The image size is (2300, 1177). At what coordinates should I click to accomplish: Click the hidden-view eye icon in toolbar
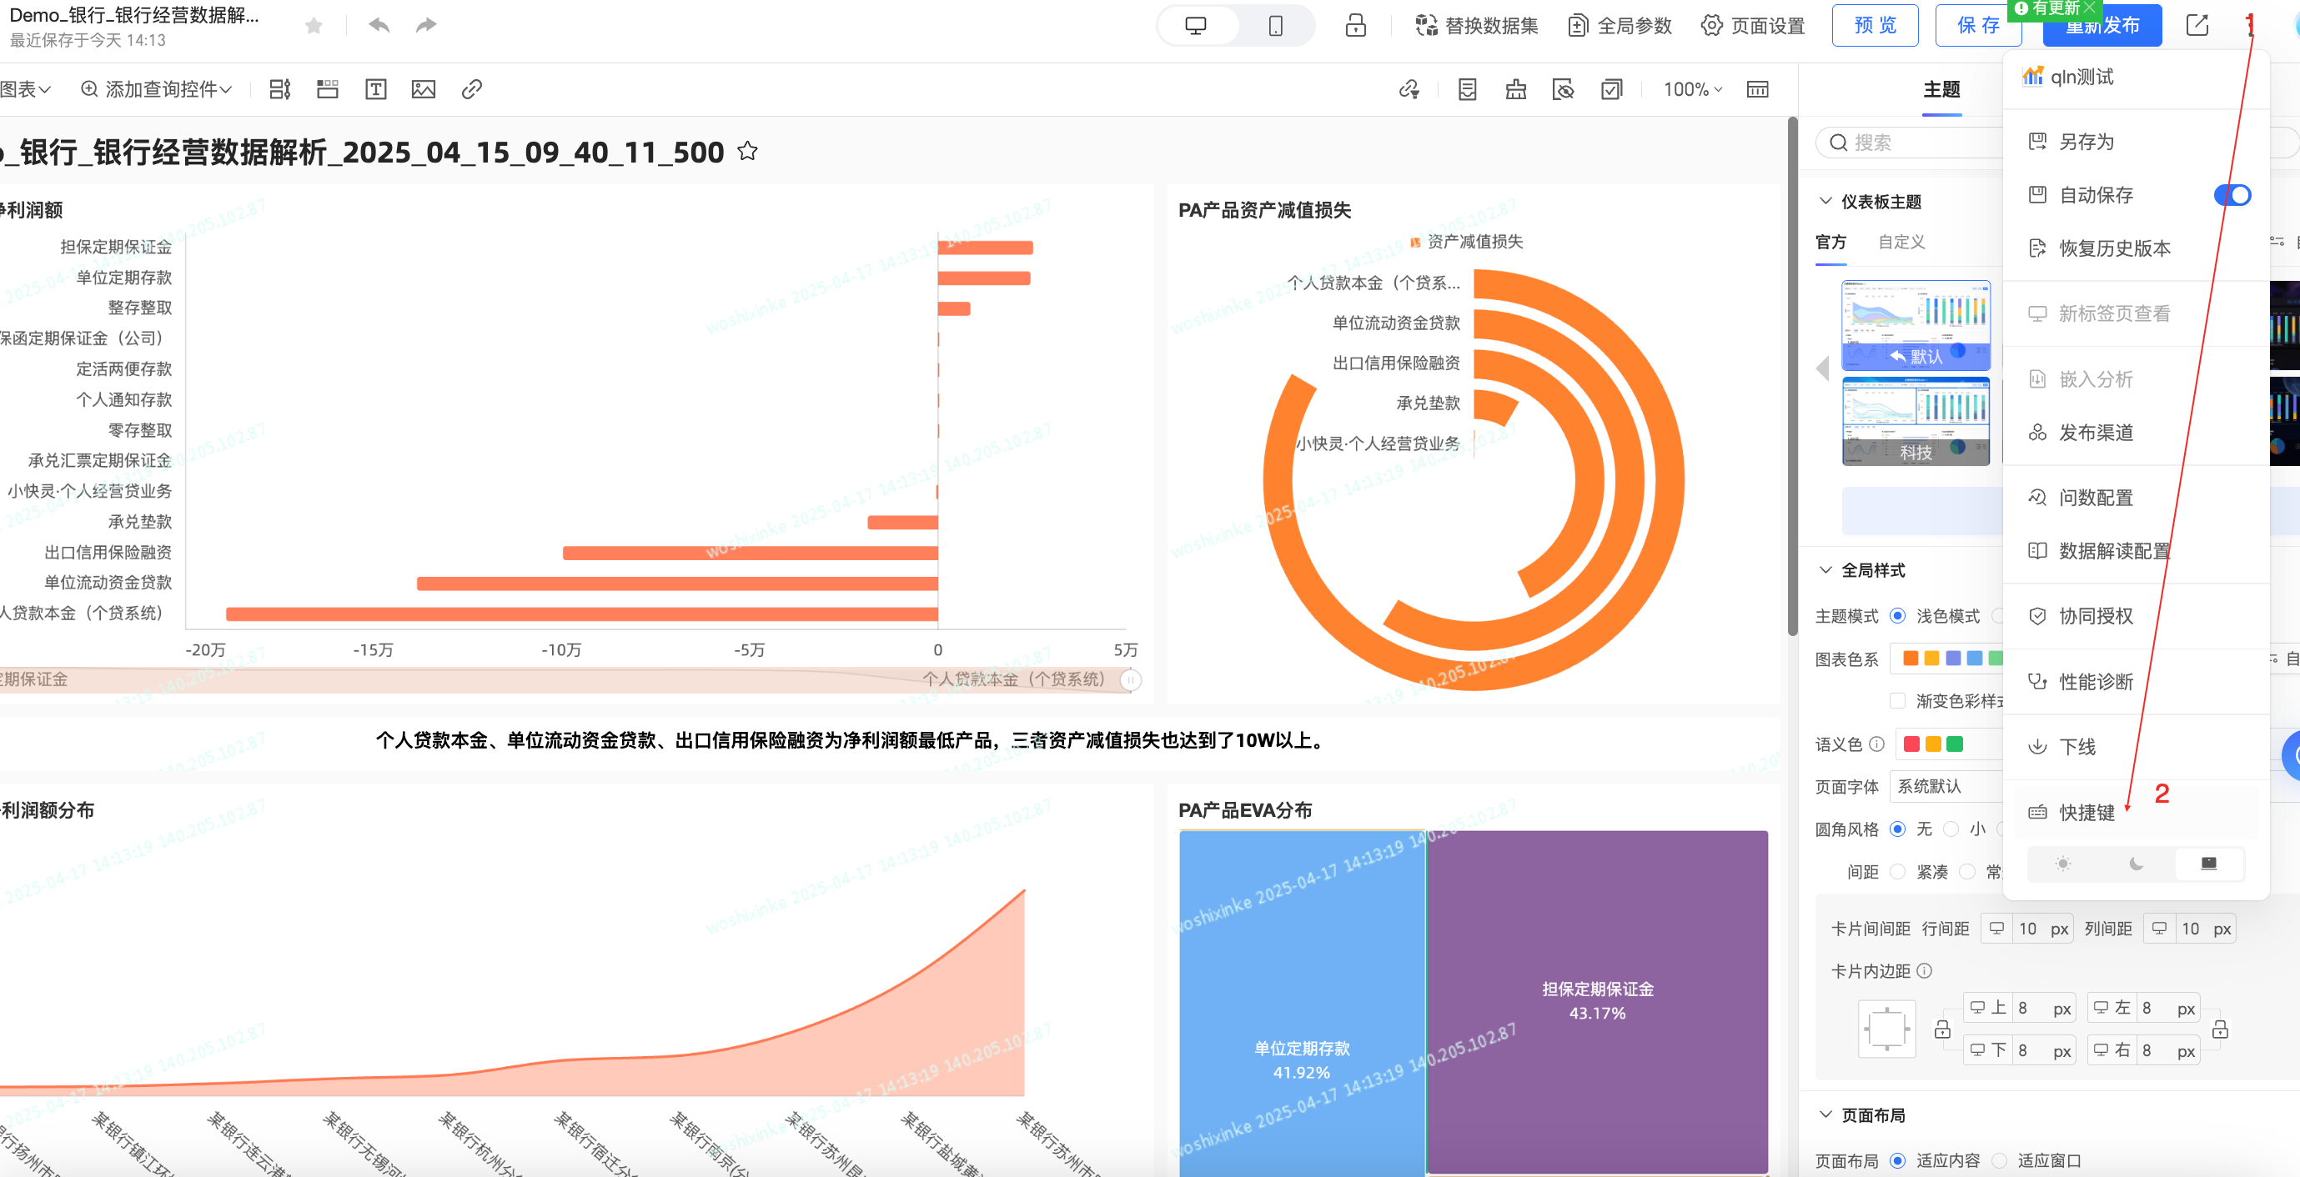[x=1564, y=89]
